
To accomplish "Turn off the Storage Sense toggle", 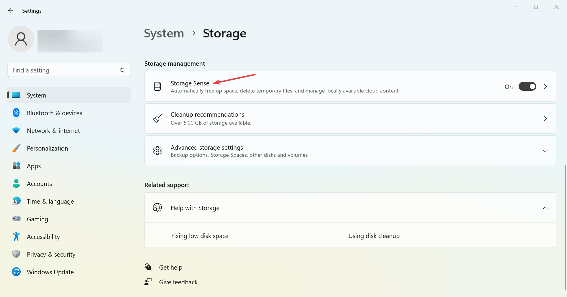I will click(x=527, y=87).
